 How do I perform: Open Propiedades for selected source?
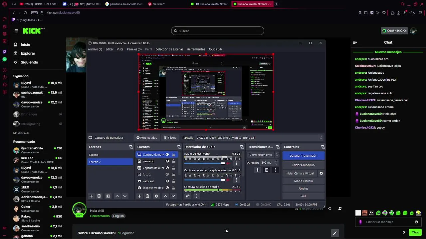pyautogui.click(x=146, y=138)
